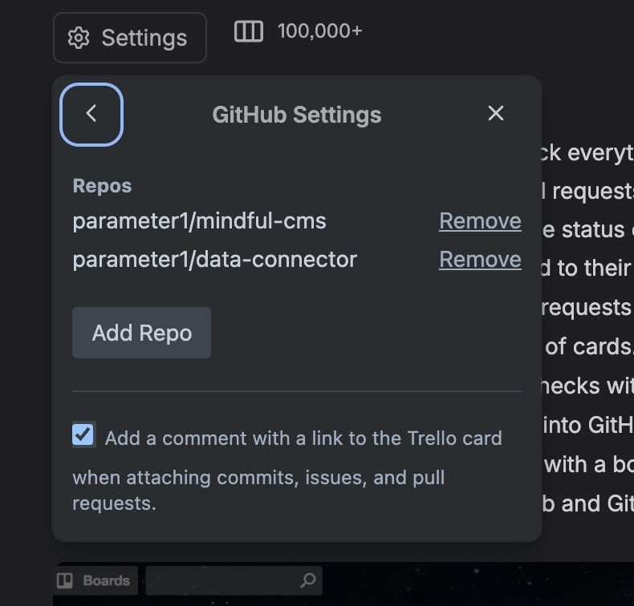Click the Repos section heading
This screenshot has height=606, width=634.
[102, 186]
